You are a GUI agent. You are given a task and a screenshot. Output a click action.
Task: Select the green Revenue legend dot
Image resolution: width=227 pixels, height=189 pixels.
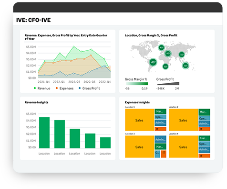(35, 88)
